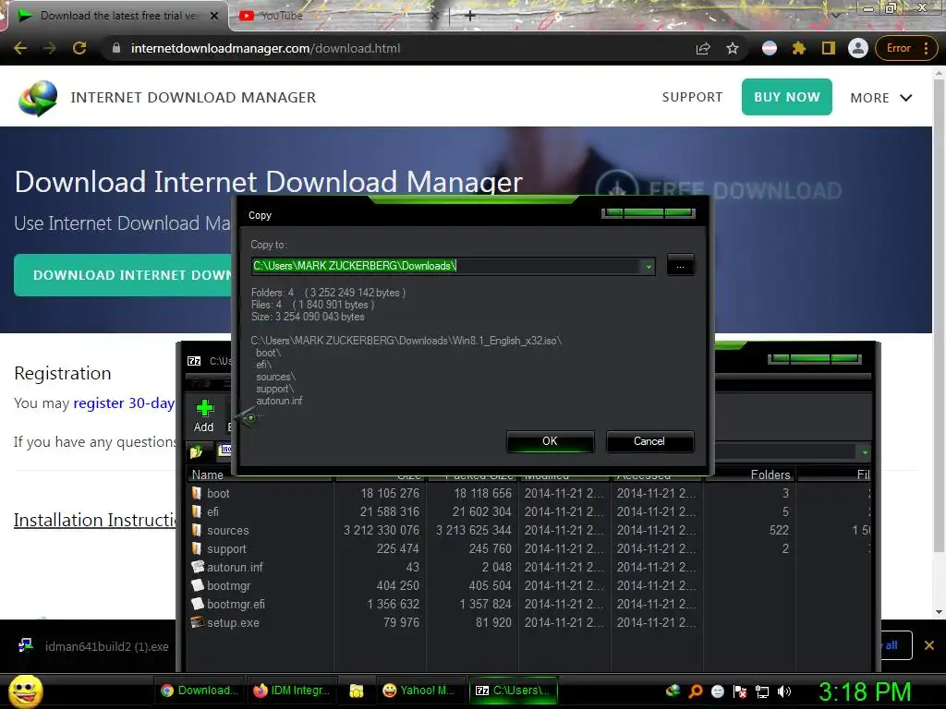Click the Installation Instructions link
This screenshot has height=709, width=946.
[95, 520]
